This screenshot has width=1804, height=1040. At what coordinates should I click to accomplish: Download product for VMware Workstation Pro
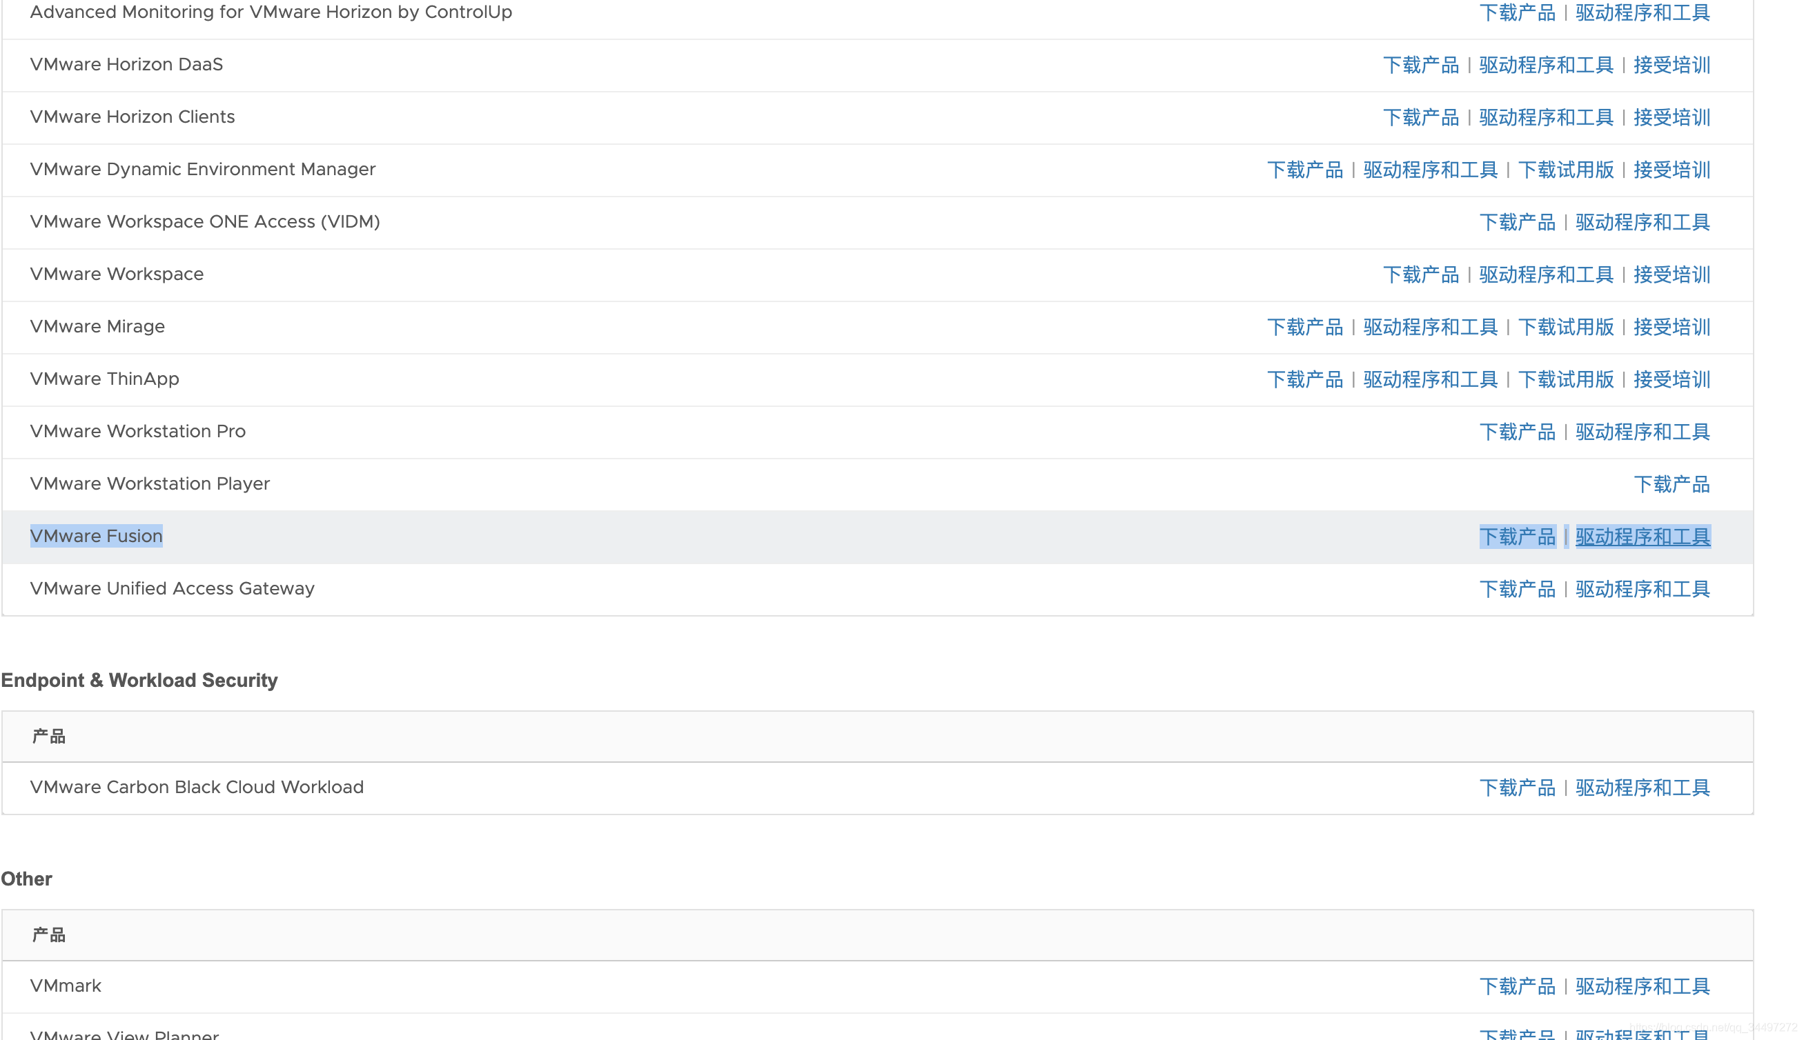(1517, 432)
